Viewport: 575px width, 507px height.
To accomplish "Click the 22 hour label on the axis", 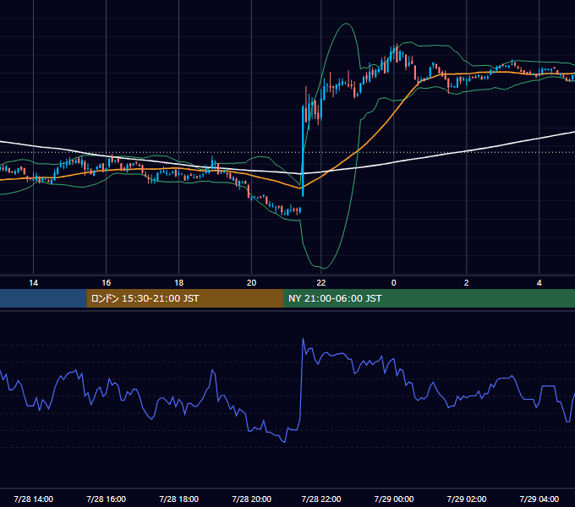I will [320, 283].
